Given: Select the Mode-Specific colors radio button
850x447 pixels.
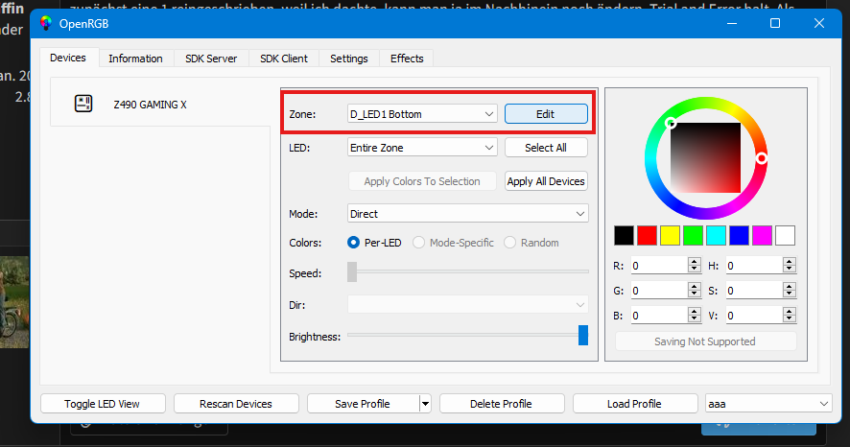Looking at the screenshot, I should 418,242.
